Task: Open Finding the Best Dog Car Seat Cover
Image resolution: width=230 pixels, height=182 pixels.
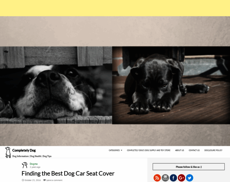Action: 68,174
